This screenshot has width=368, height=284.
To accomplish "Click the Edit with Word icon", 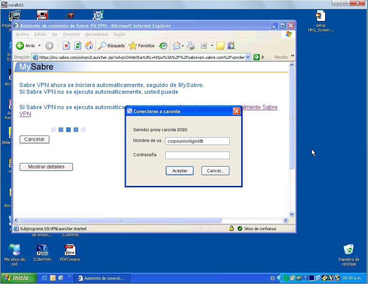I will pyautogui.click(x=204, y=46).
